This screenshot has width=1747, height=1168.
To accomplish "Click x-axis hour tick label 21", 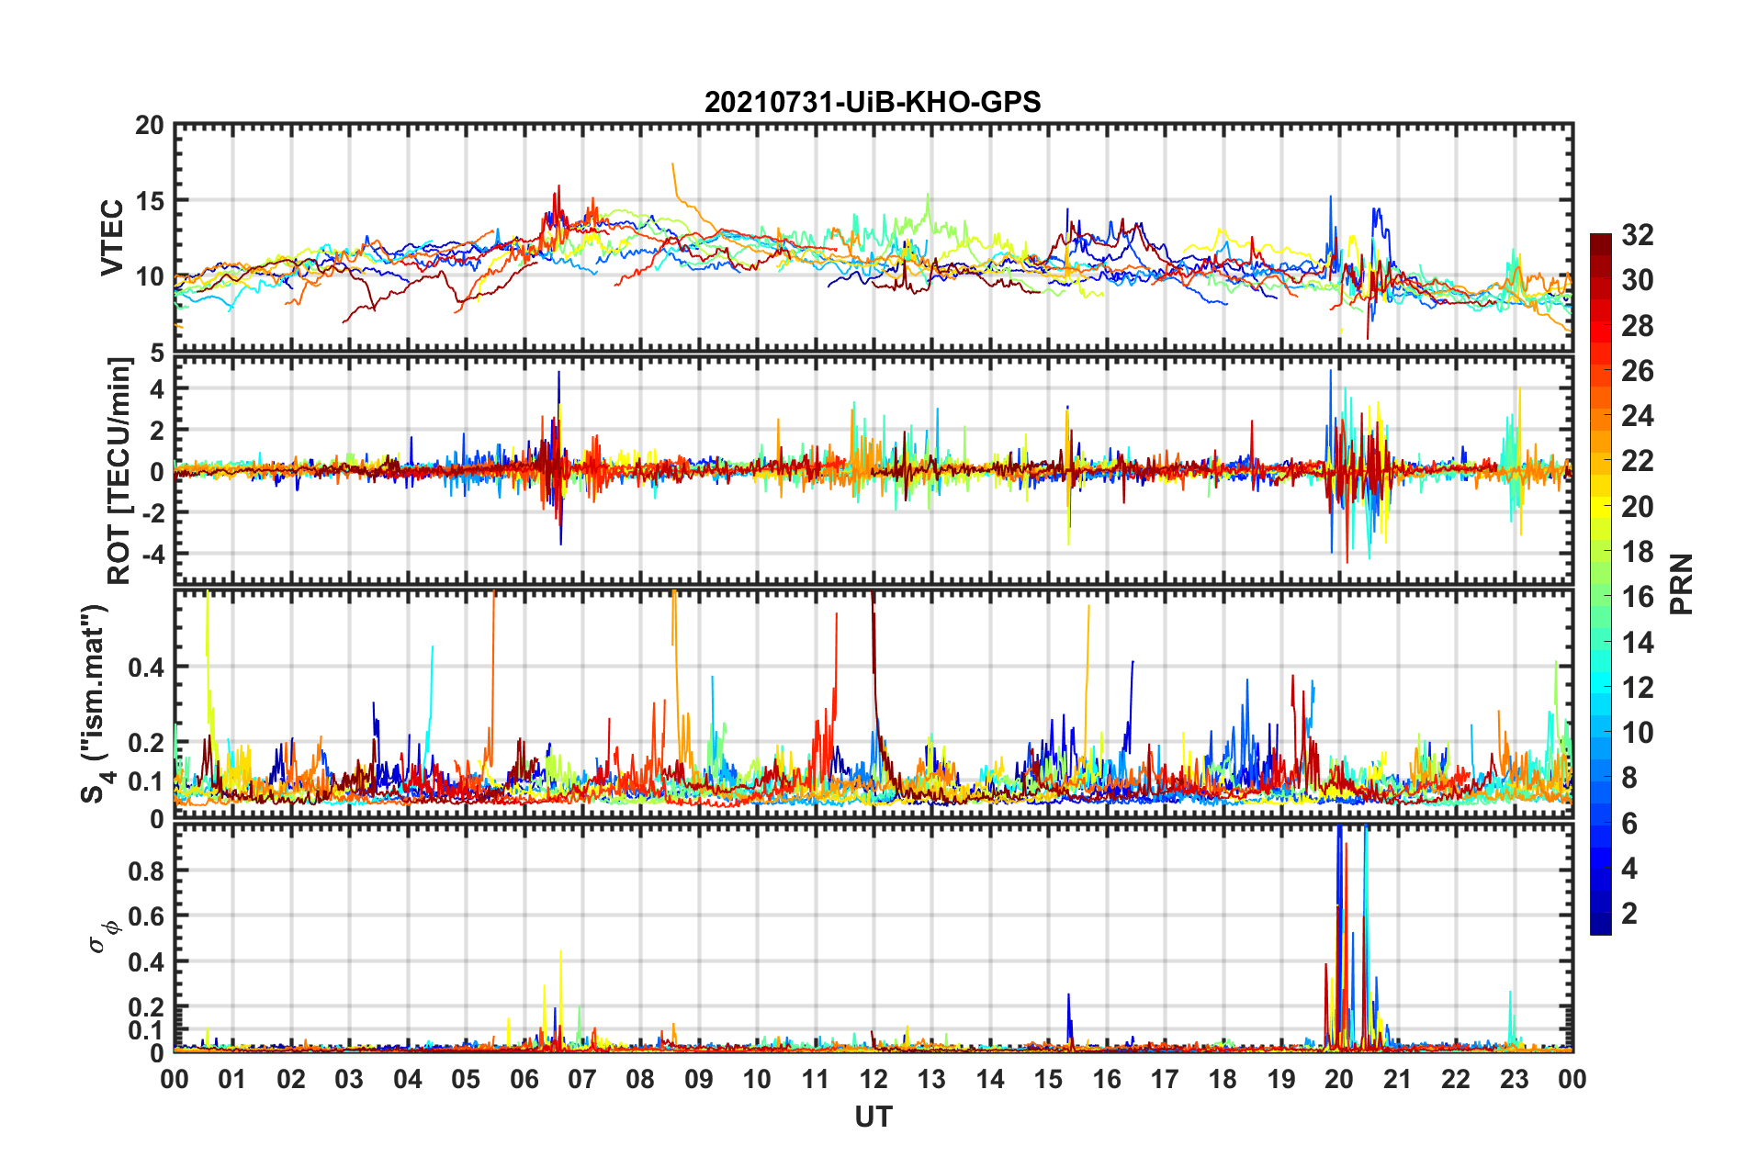I will click(x=1398, y=1079).
